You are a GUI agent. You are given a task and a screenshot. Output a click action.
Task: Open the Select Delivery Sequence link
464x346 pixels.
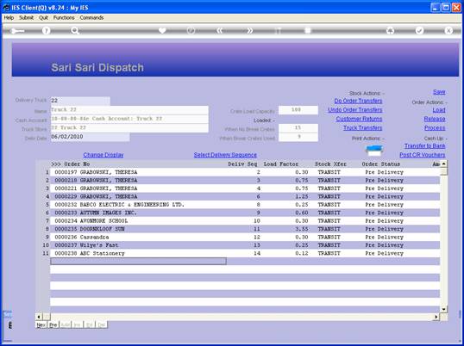pos(225,155)
